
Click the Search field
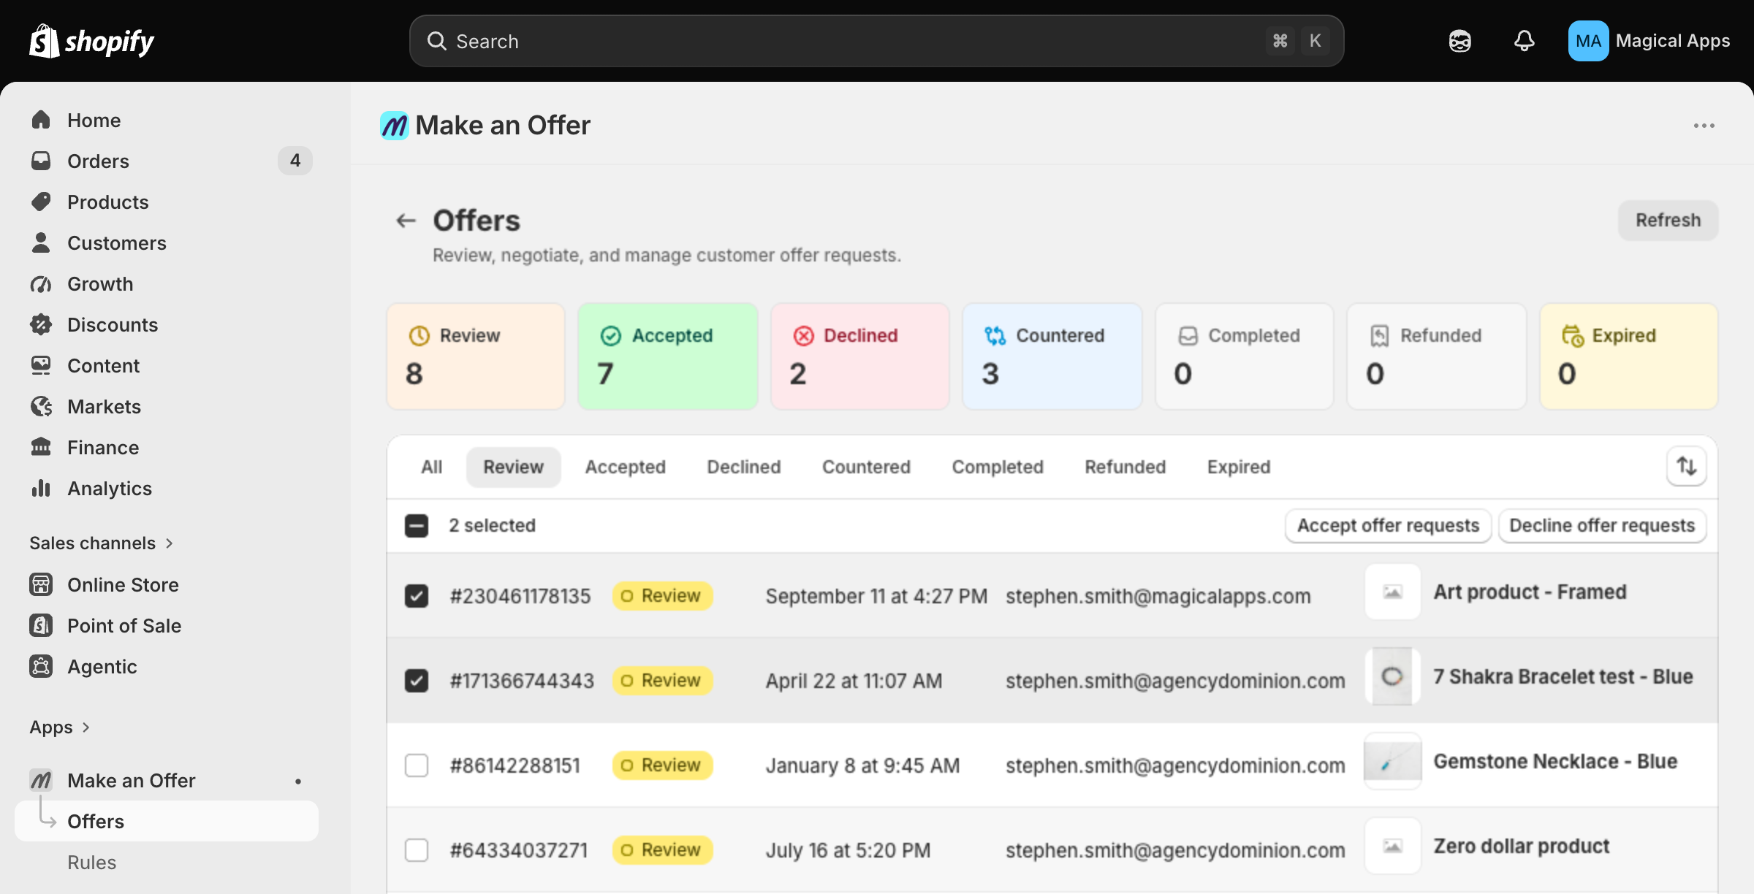876,41
